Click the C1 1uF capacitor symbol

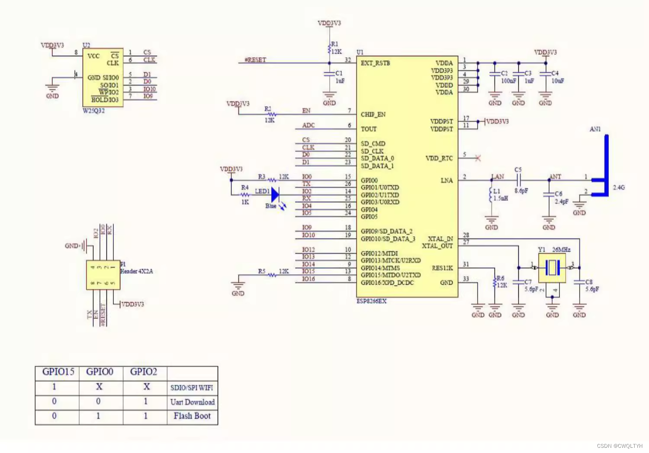pos(330,74)
